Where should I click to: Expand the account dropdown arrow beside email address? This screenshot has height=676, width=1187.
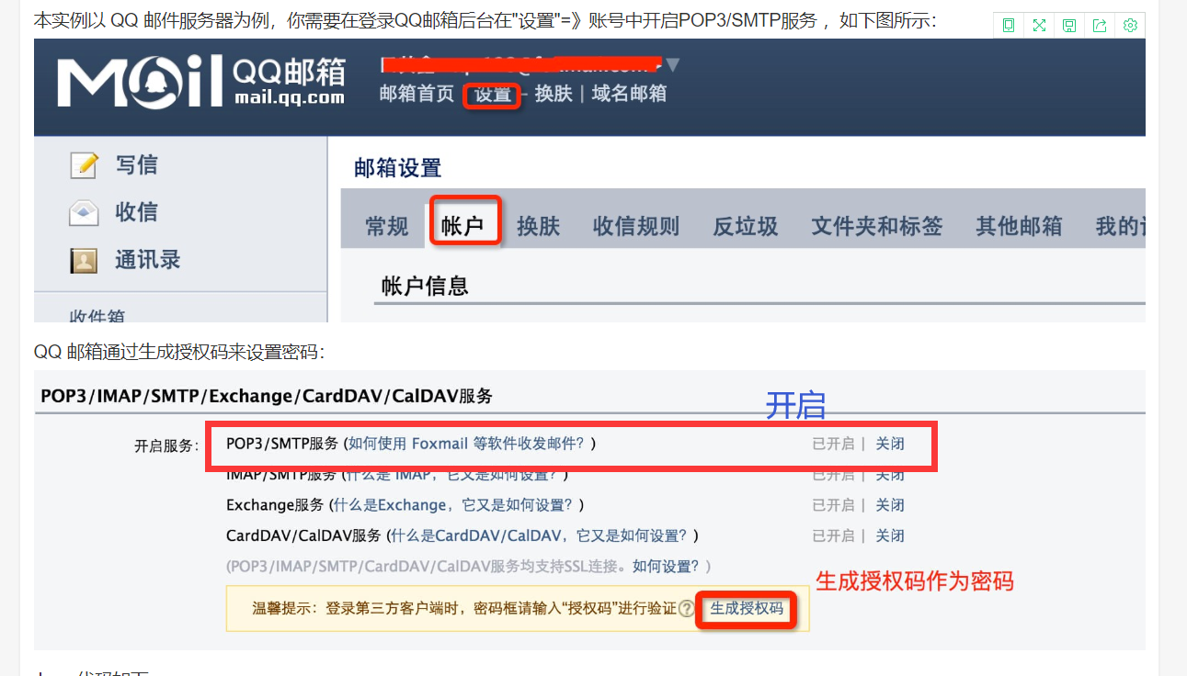(673, 64)
